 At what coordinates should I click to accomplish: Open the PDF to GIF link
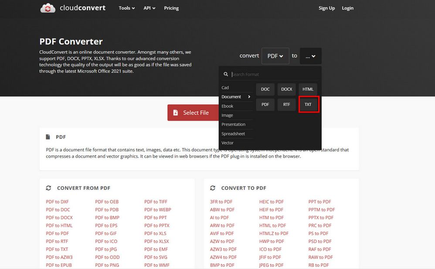(106, 234)
